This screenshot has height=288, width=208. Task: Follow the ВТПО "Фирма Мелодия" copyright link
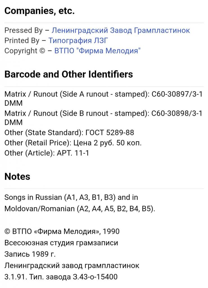click(97, 51)
